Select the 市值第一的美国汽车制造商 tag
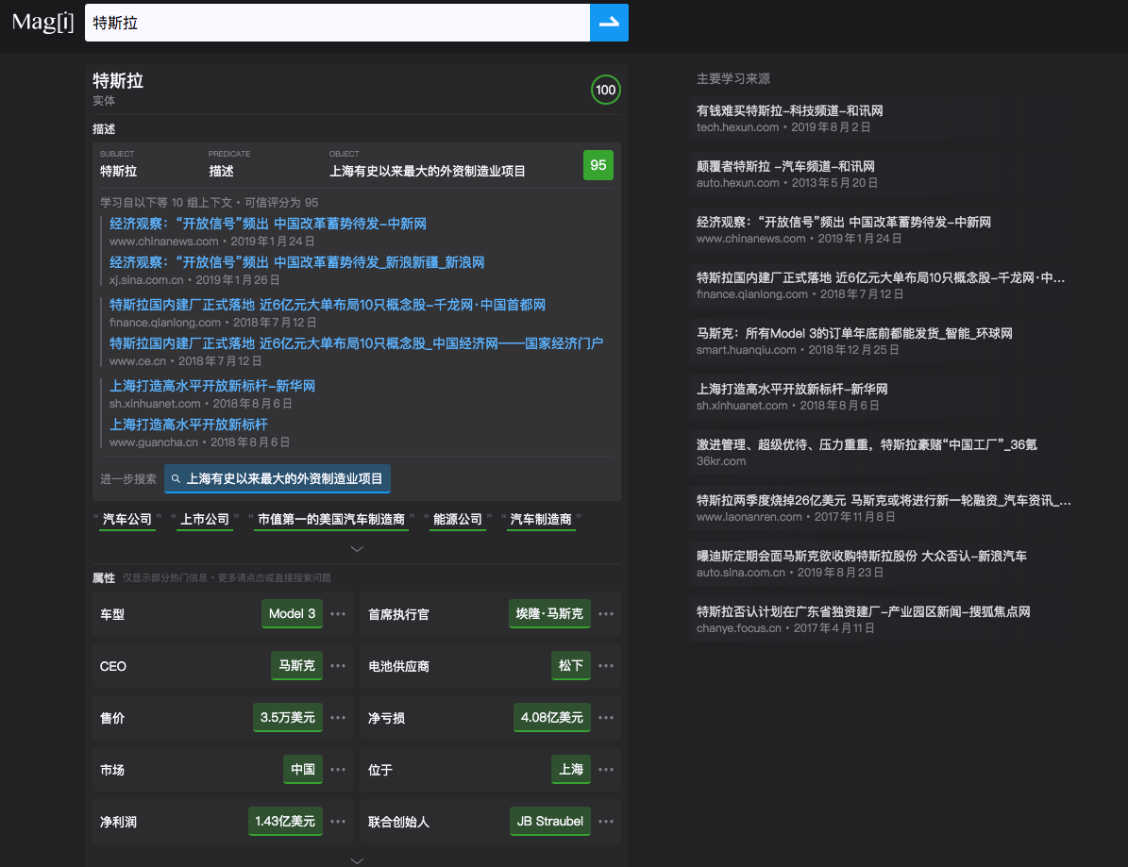The width and height of the screenshot is (1128, 867). [331, 519]
